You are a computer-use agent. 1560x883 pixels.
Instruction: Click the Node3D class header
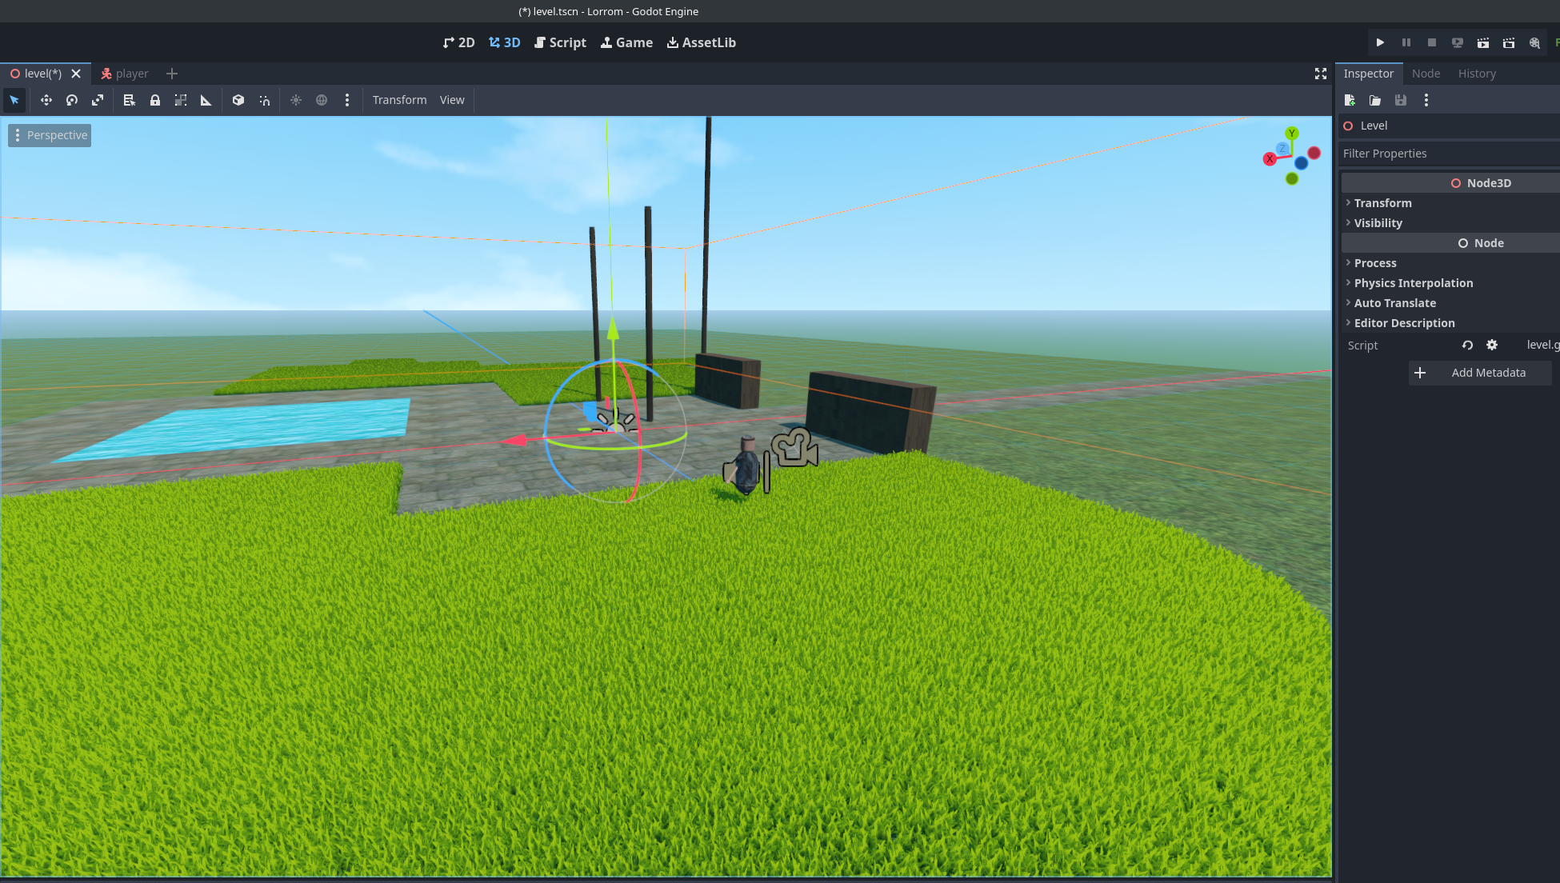[x=1450, y=183]
